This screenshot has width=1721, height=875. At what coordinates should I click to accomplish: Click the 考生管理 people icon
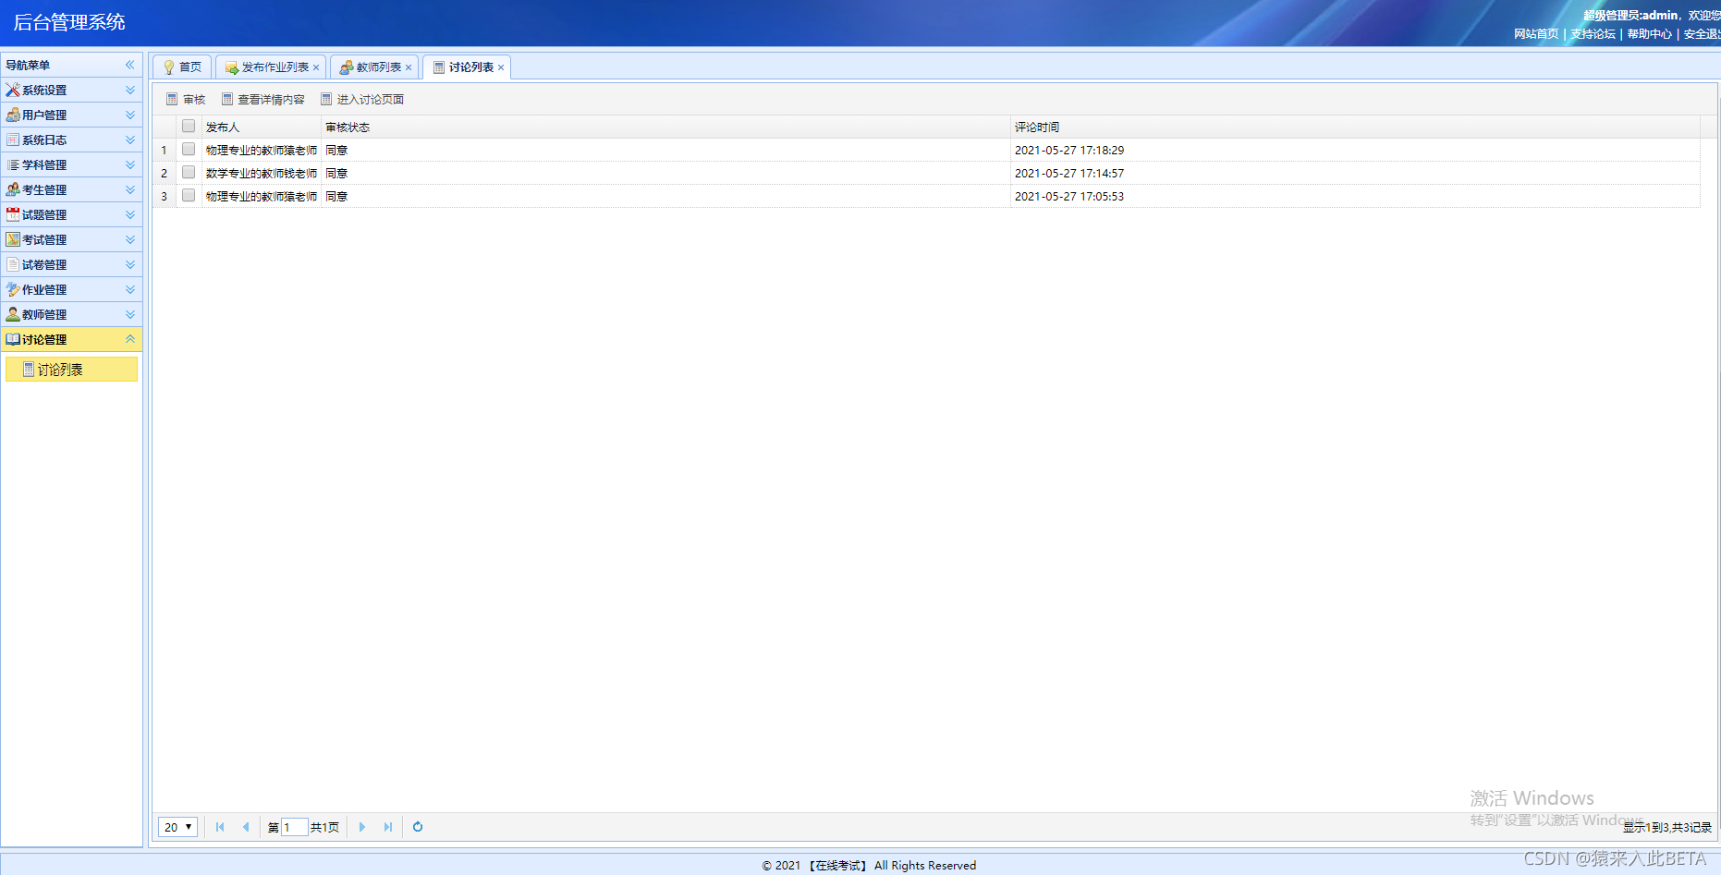(x=13, y=190)
